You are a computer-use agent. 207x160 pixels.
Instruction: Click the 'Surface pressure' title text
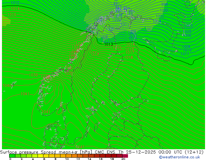[19, 152]
